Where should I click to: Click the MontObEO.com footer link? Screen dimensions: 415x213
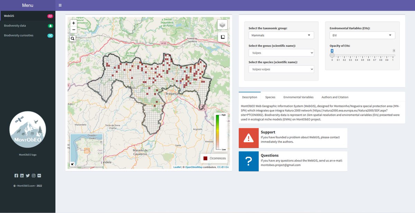click(x=26, y=186)
